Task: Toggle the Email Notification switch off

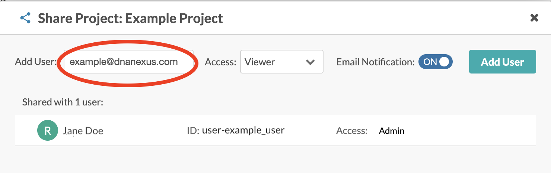Action: tap(435, 62)
